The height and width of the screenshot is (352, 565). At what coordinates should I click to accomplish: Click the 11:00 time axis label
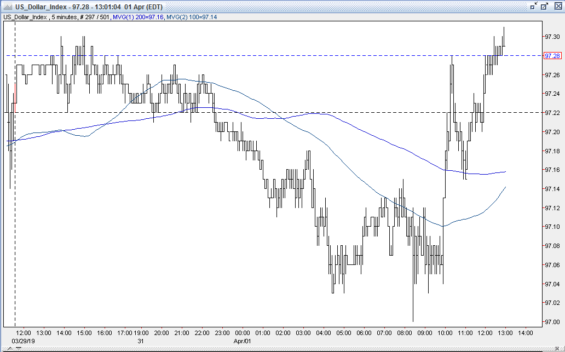point(465,333)
